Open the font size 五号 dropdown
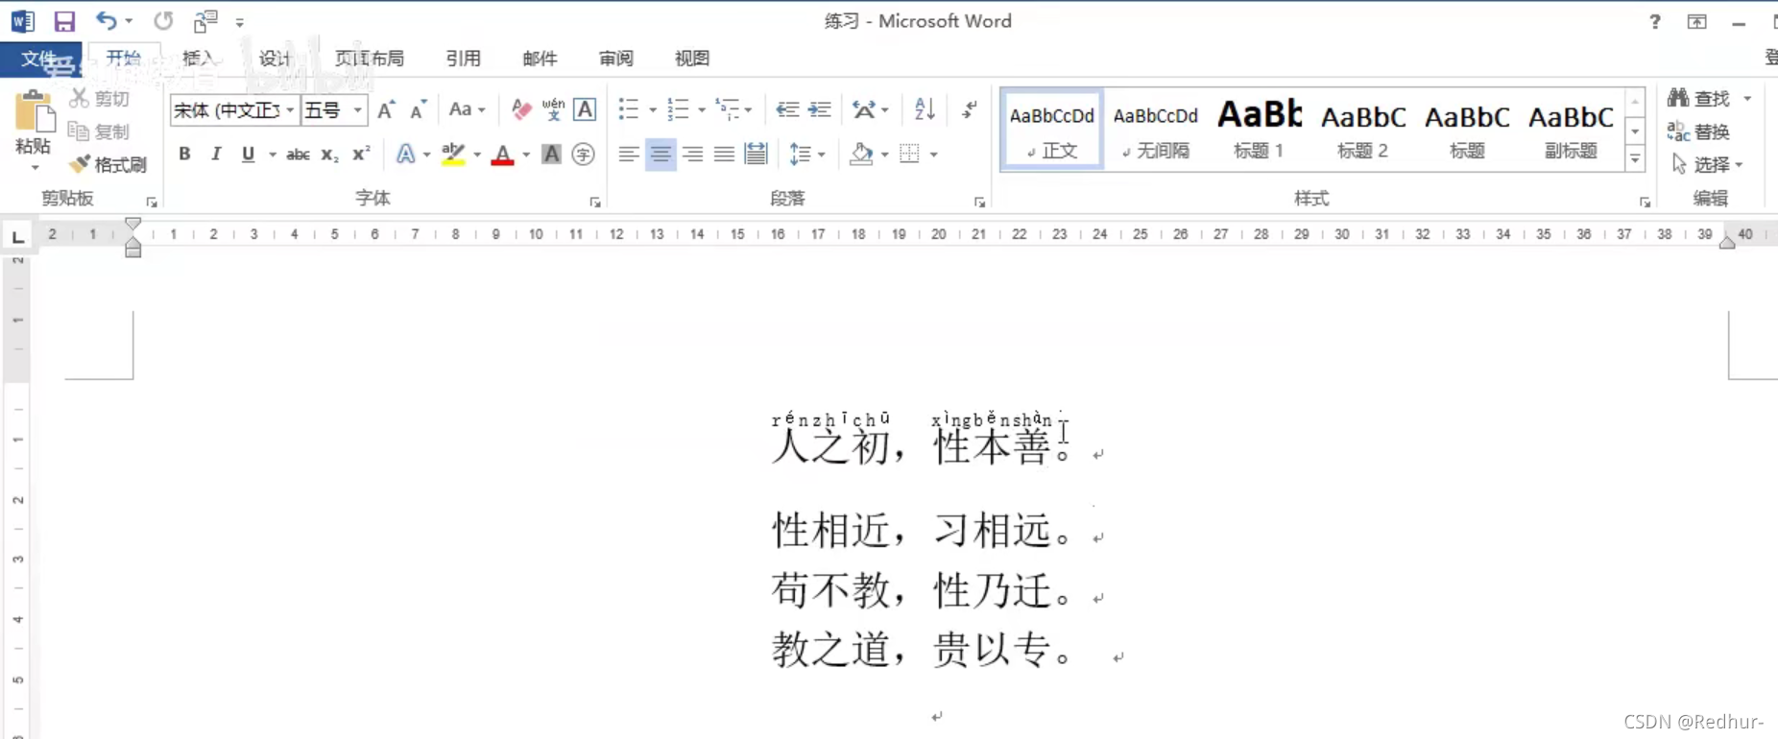 357,110
